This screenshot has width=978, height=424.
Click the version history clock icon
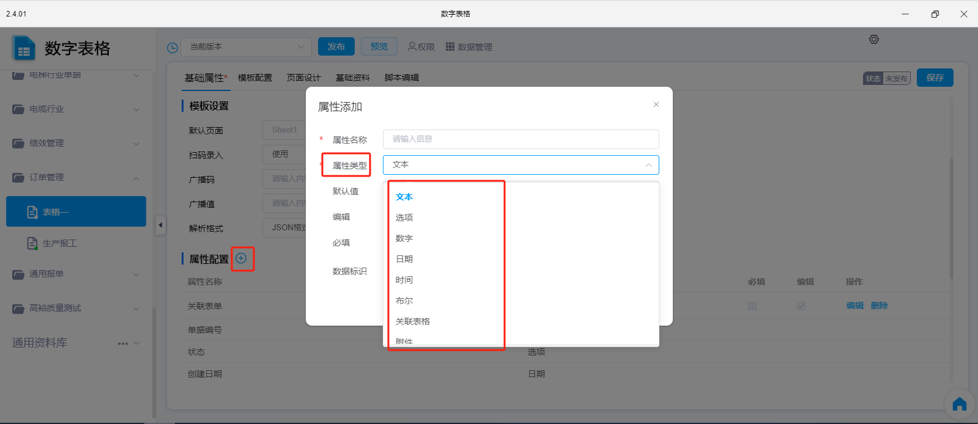tap(172, 48)
